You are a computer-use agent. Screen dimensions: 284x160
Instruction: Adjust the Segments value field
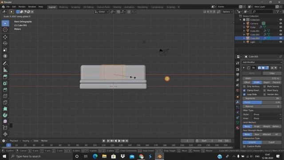[262, 98]
